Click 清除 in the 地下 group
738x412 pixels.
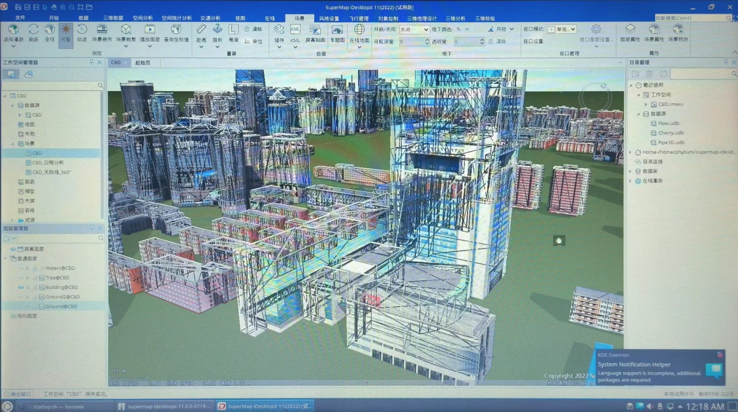(497, 42)
